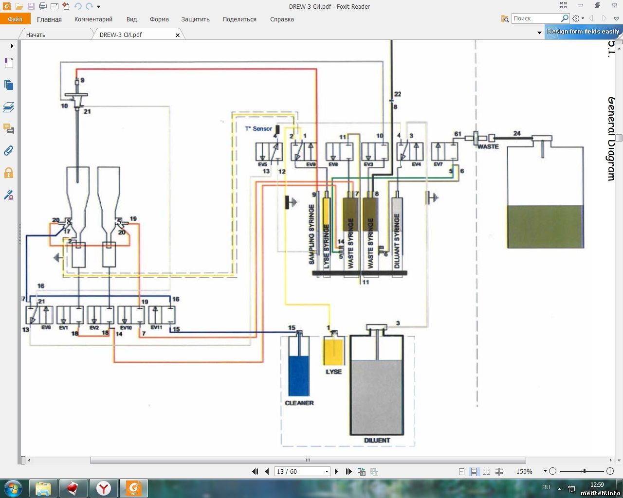This screenshot has width=623, height=498.
Task: Click the Файл button
Action: [x=15, y=19]
